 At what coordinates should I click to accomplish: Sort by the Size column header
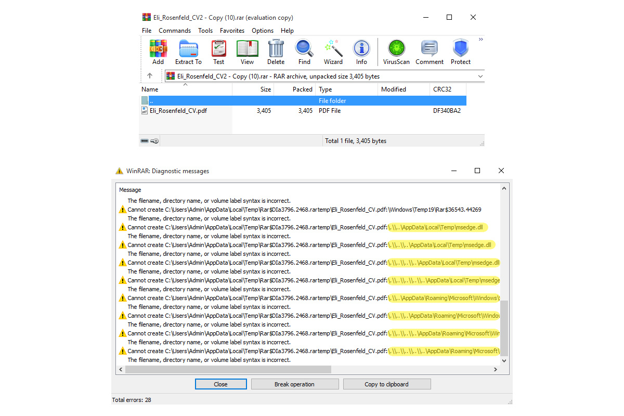coord(253,89)
